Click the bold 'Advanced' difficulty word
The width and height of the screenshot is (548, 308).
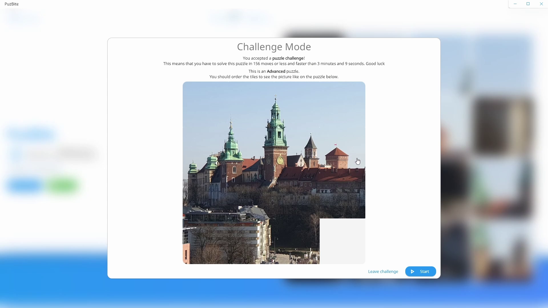tap(276, 71)
